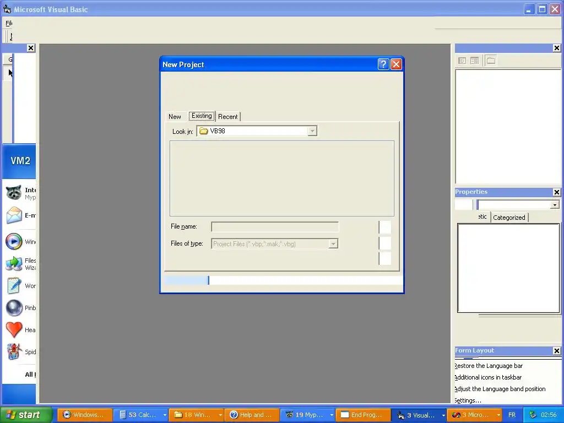Switch to the Existing tab in New Project
Screen dimensions: 564x423
pyautogui.click(x=202, y=116)
